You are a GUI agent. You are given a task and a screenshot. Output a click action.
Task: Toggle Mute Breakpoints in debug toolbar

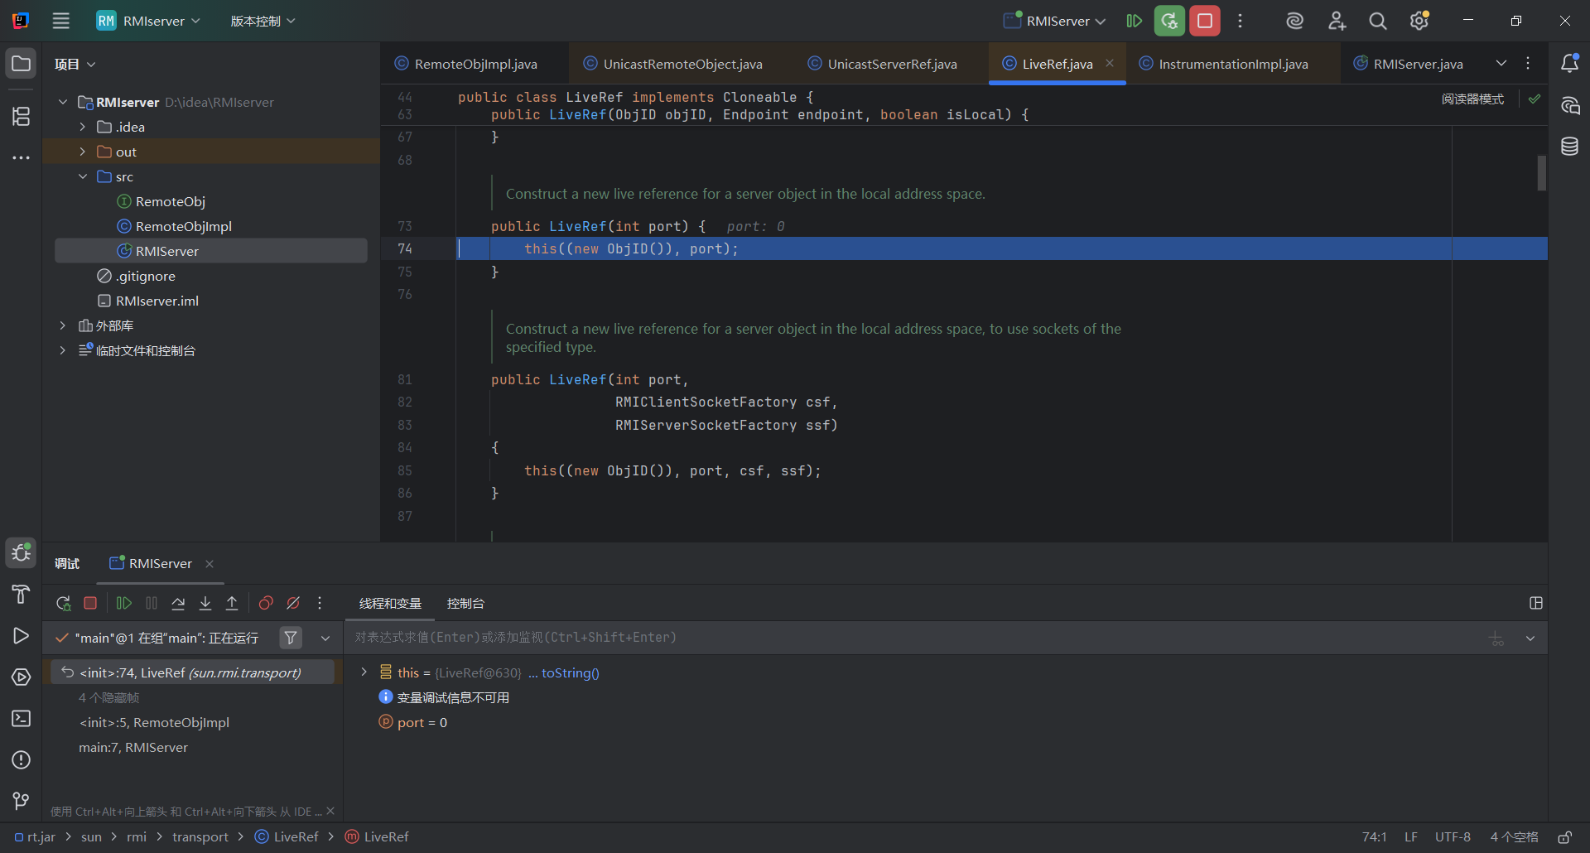pyautogui.click(x=293, y=603)
